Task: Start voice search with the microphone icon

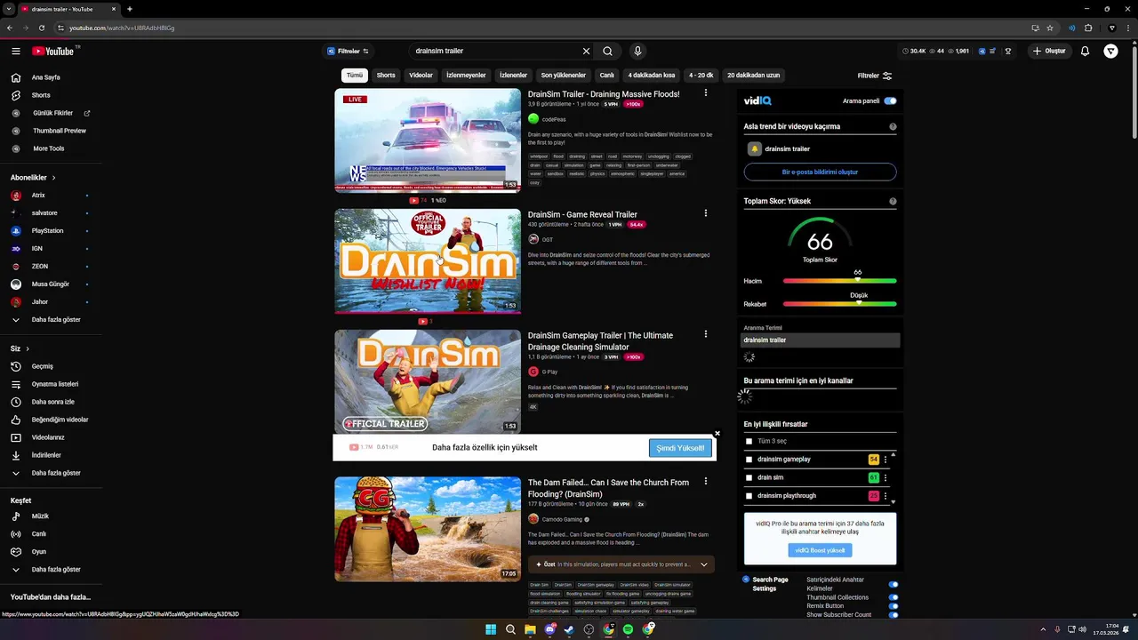Action: (637, 52)
